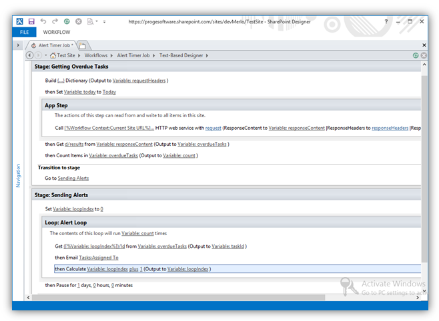
Task: Save the workflow with the disk icon
Action: (31, 21)
